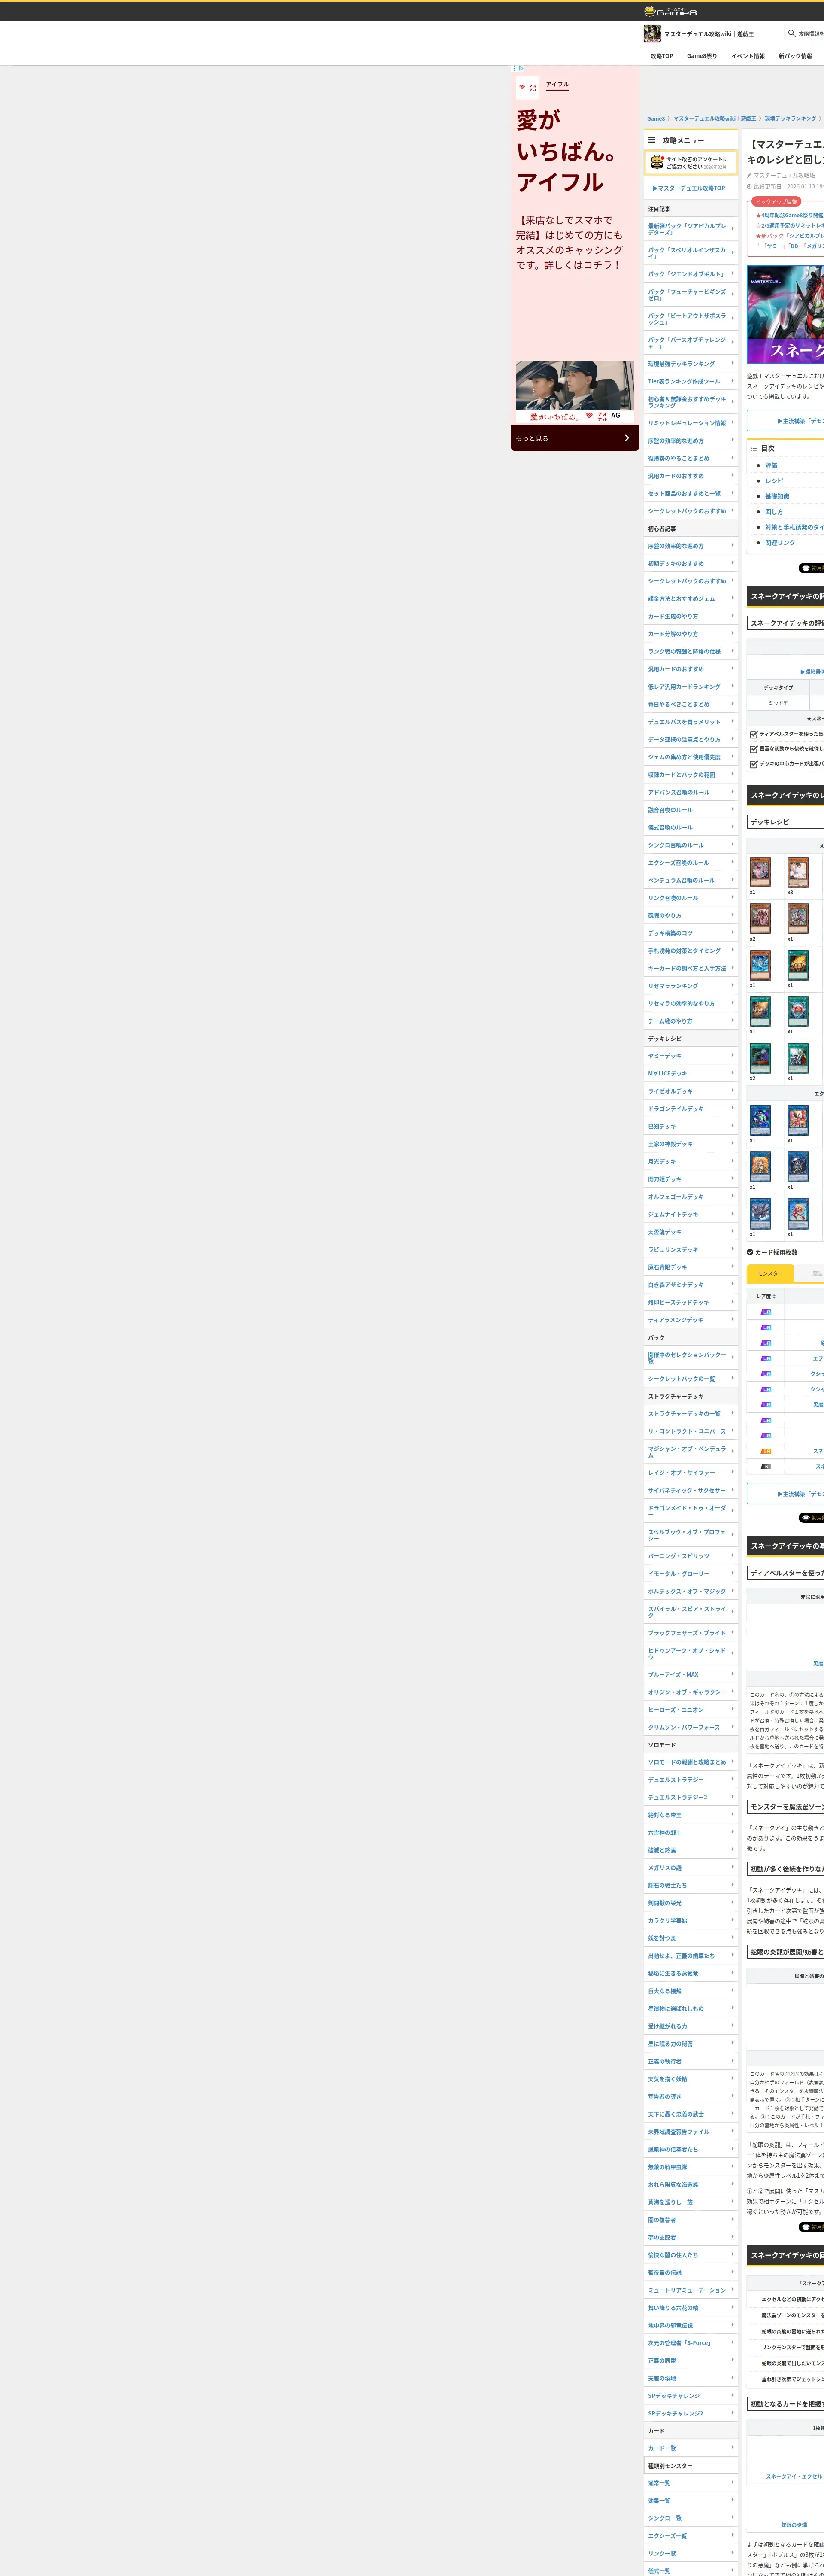Click the Master Duel wiki game icon
Screen dimensions: 824x2576
coord(652,34)
